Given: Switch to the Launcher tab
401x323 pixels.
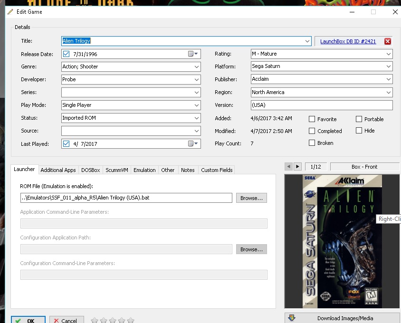Looking at the screenshot, I should [x=24, y=169].
